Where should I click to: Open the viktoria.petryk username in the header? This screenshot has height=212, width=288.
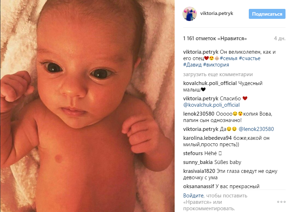click(217, 14)
